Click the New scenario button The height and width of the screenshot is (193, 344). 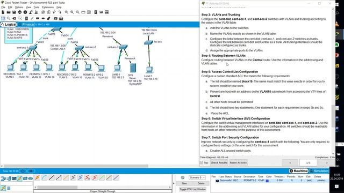coord(184,183)
